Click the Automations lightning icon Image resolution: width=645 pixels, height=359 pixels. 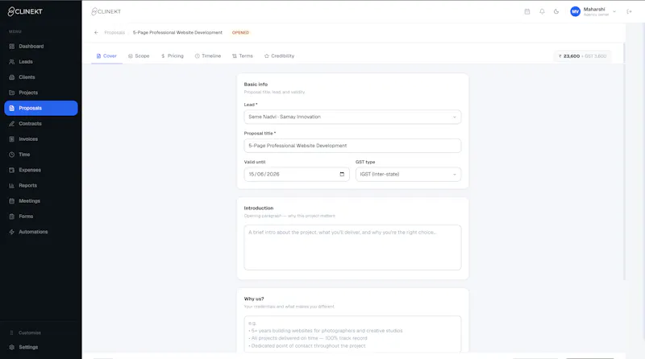click(11, 232)
